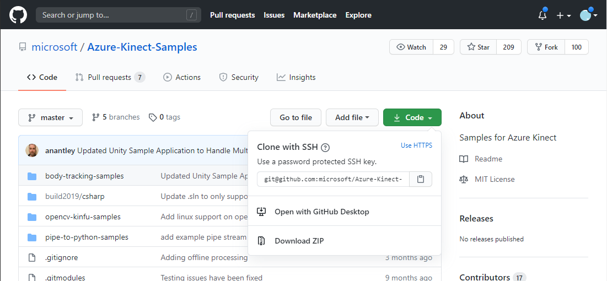Open the 0 tags link
The width and height of the screenshot is (607, 281).
tap(165, 117)
